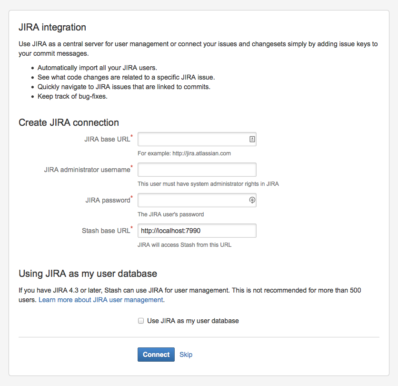Click the Create JIRA connection heading
The height and width of the screenshot is (386, 398).
(69, 122)
